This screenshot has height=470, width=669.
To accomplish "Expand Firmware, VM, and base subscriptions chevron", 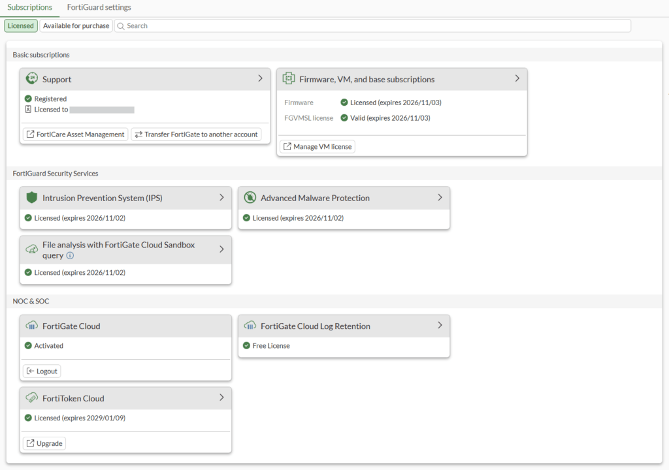I will tap(517, 78).
